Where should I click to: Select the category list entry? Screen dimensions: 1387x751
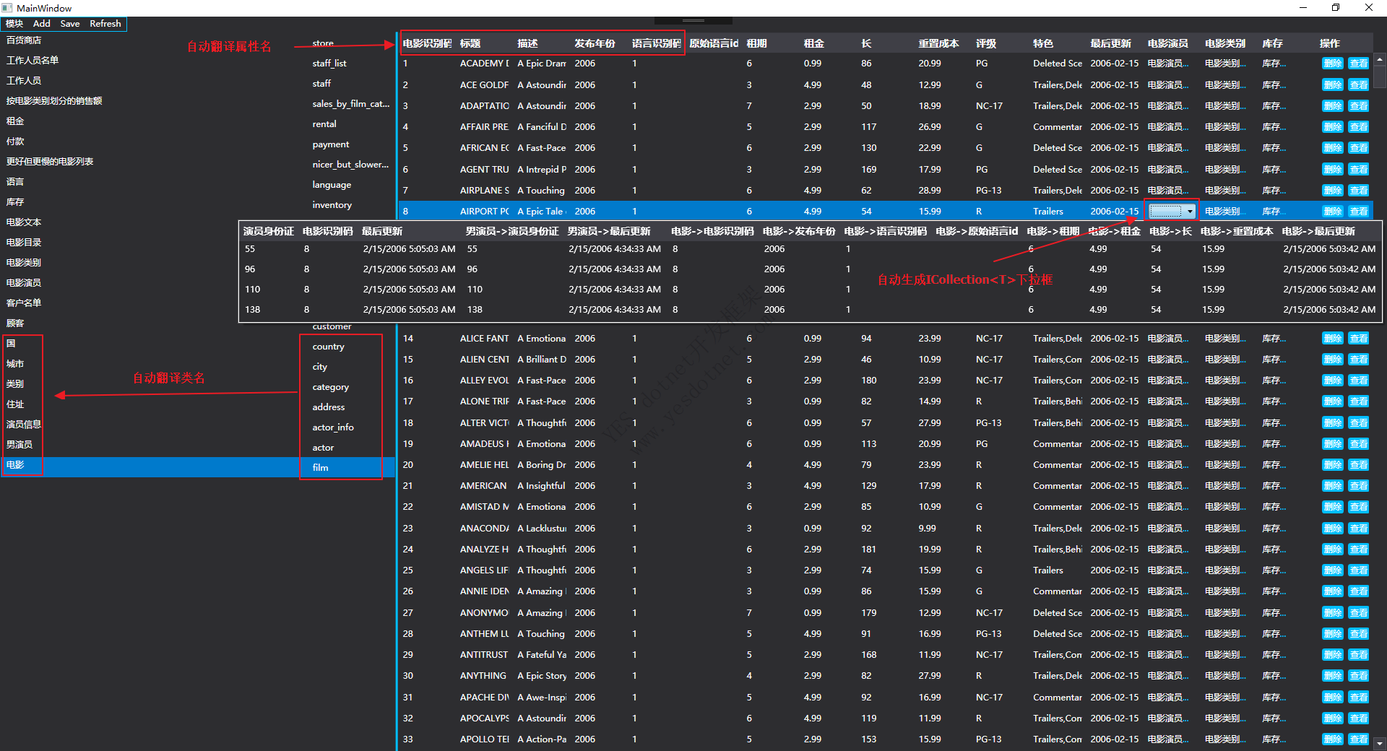click(331, 387)
